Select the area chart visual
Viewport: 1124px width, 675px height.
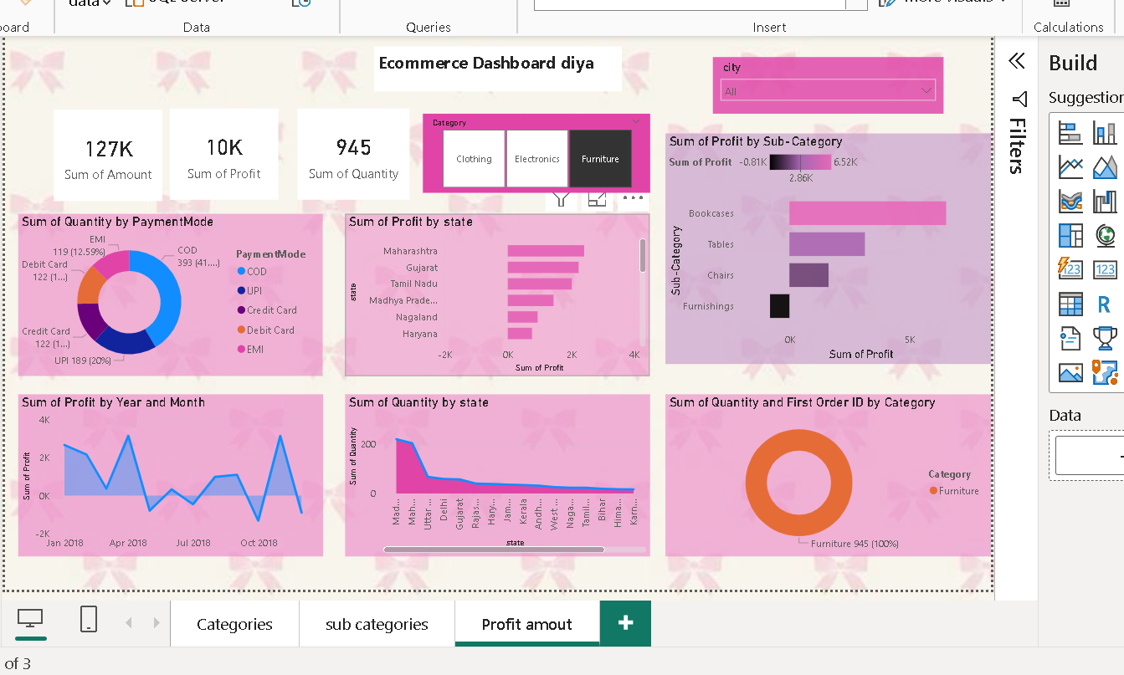[1106, 166]
